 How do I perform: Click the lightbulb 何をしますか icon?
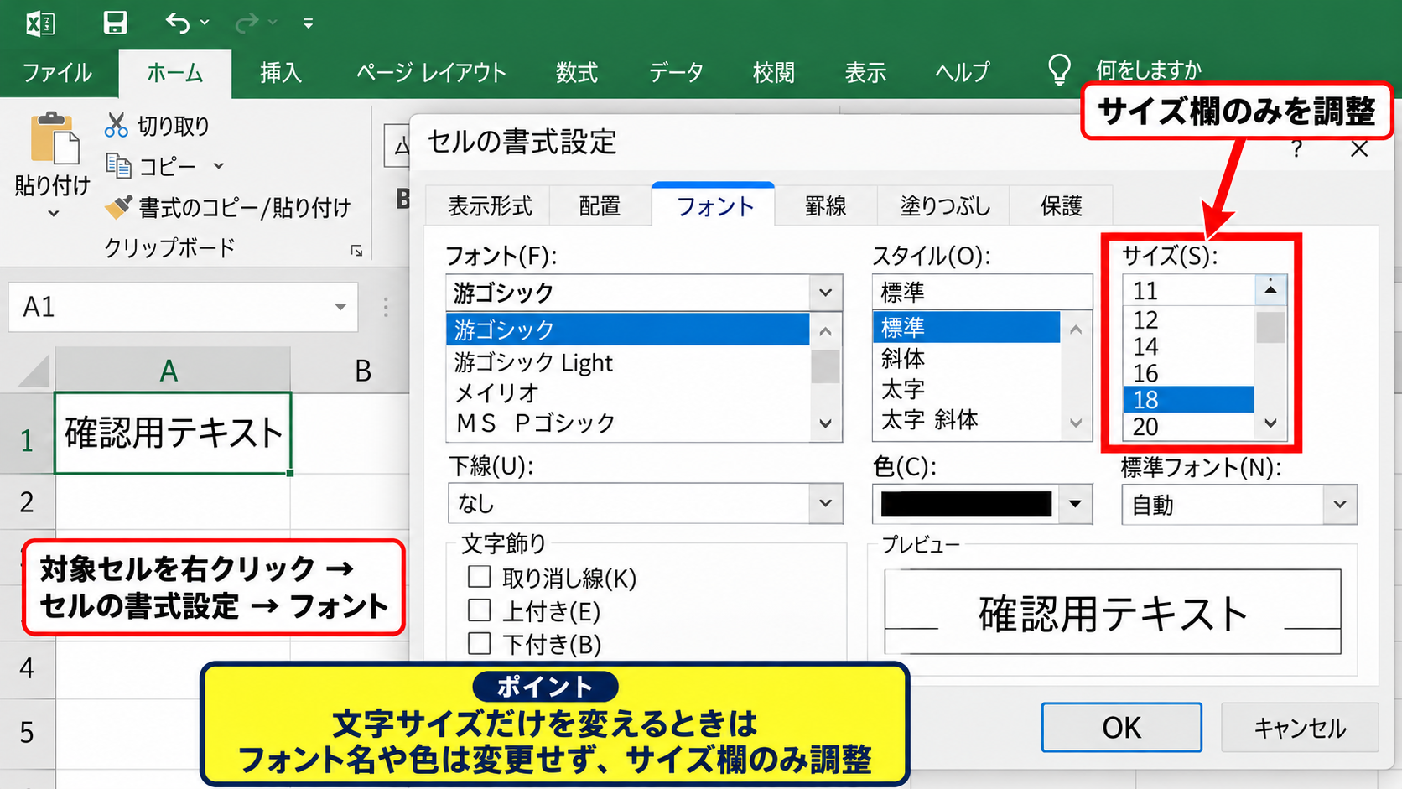(1059, 70)
